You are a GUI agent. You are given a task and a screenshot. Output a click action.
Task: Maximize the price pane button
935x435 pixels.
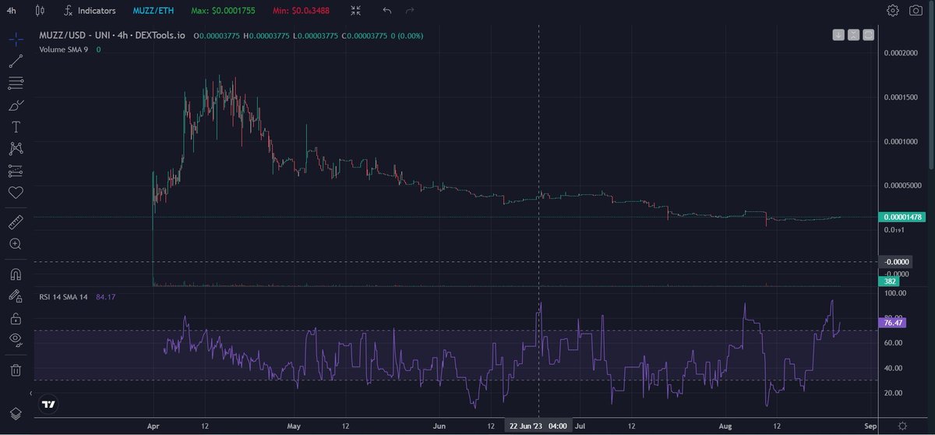[x=868, y=35]
